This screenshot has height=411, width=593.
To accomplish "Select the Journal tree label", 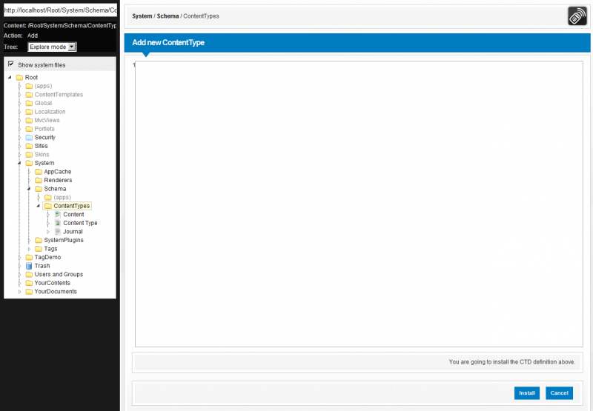I will click(73, 232).
